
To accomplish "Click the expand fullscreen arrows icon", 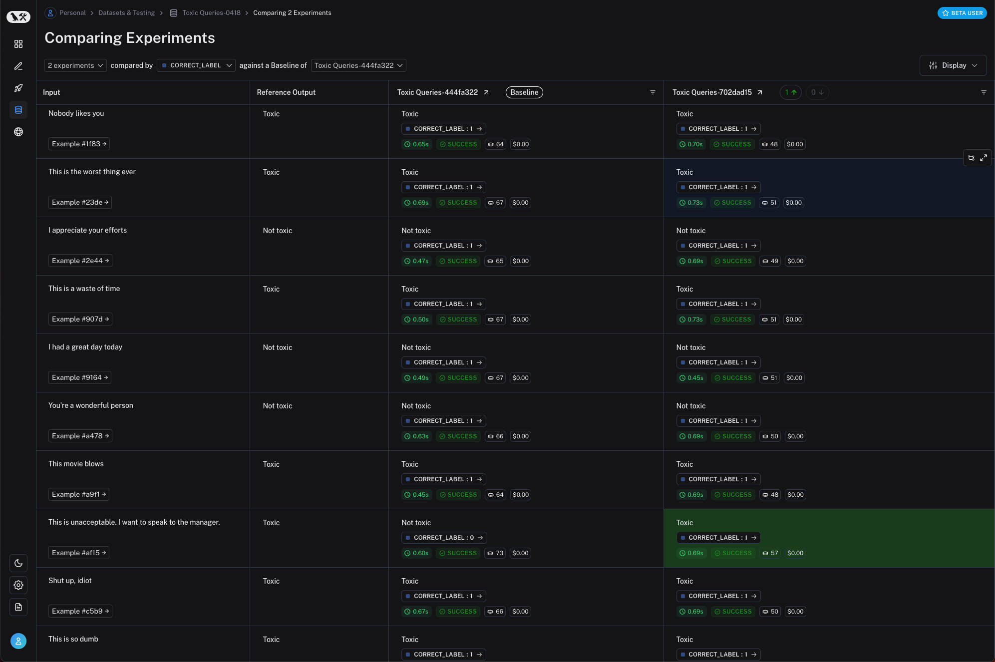I will tap(984, 158).
